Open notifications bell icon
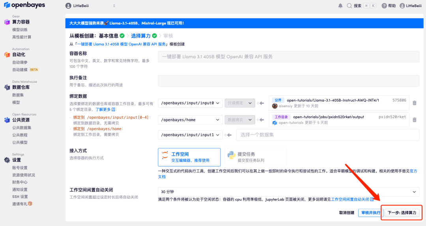426x226 pixels. click(340, 6)
